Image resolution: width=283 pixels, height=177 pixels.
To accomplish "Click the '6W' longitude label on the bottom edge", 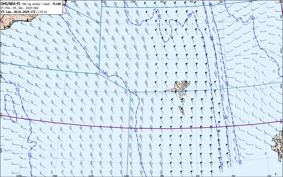I will click(198, 176).
